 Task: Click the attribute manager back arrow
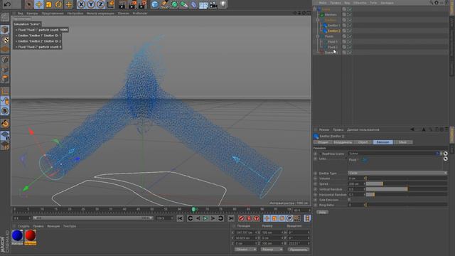tap(412, 129)
